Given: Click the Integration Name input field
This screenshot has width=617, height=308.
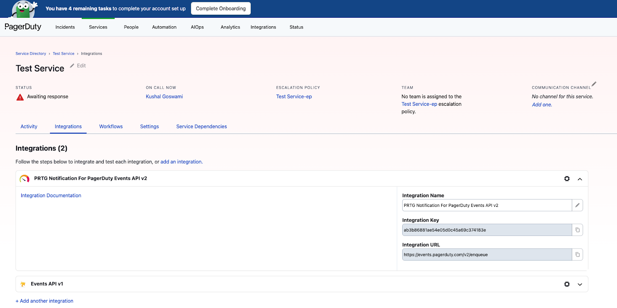Looking at the screenshot, I should pyautogui.click(x=487, y=205).
